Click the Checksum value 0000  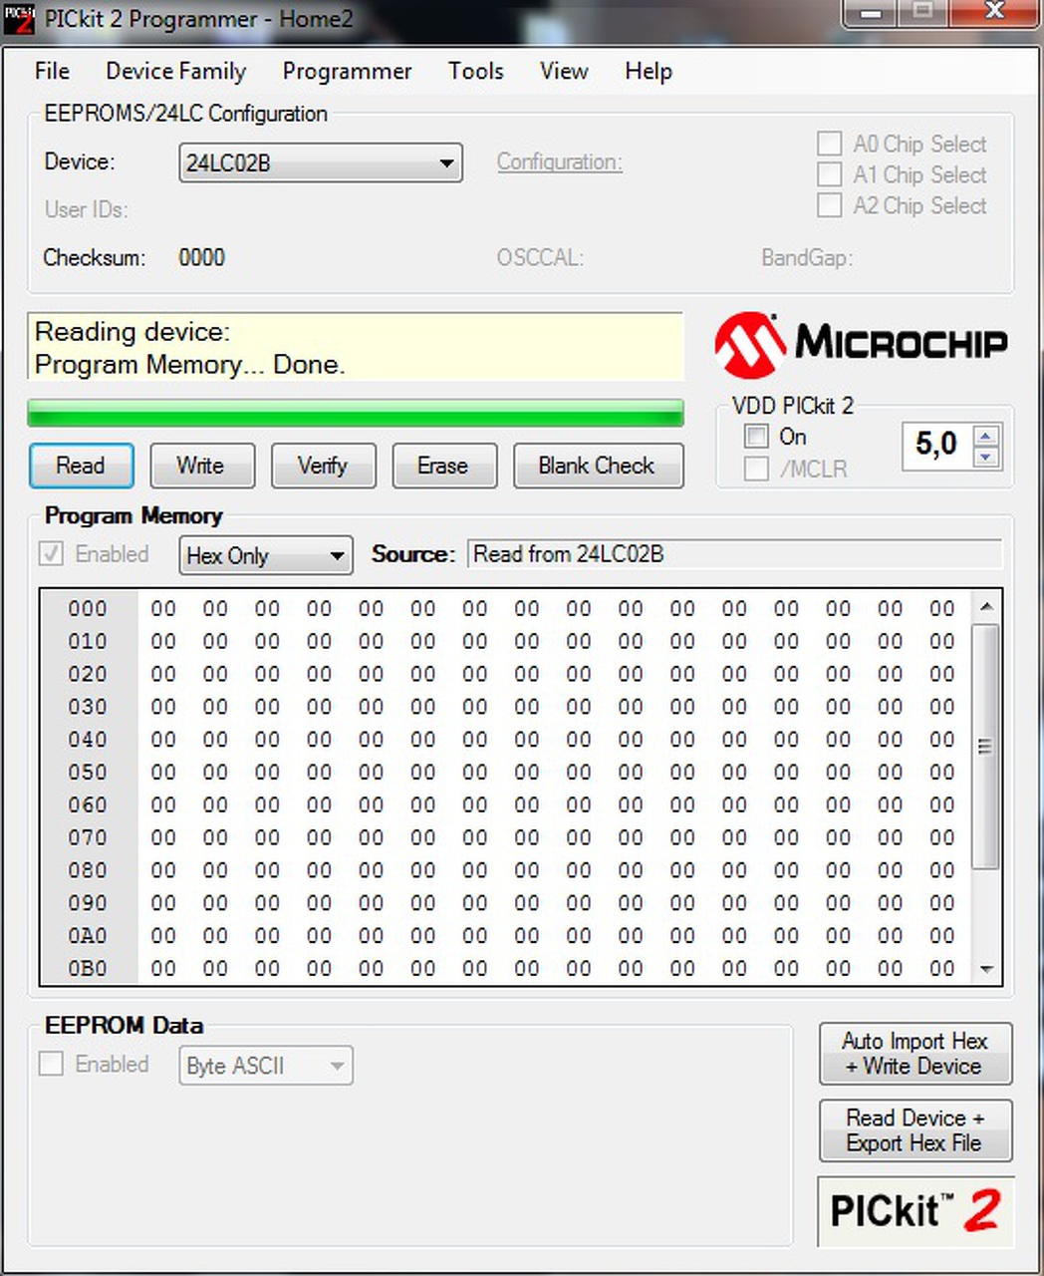click(x=202, y=257)
